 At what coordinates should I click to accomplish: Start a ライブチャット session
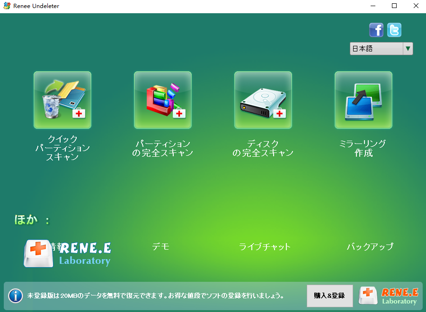click(265, 246)
